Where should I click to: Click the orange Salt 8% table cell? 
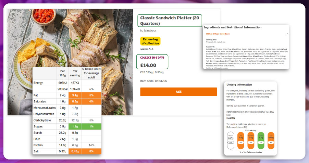(91, 152)
